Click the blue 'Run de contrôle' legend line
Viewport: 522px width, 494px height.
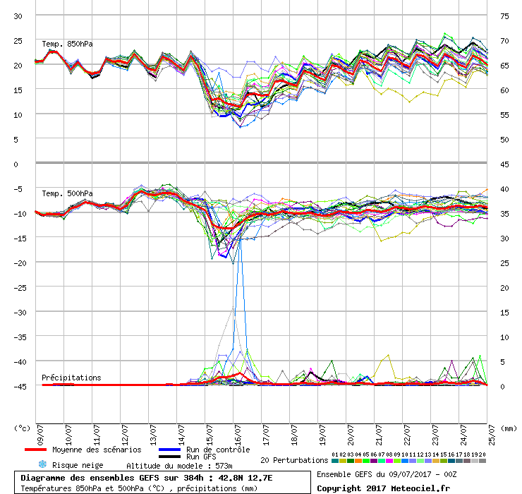click(x=170, y=450)
